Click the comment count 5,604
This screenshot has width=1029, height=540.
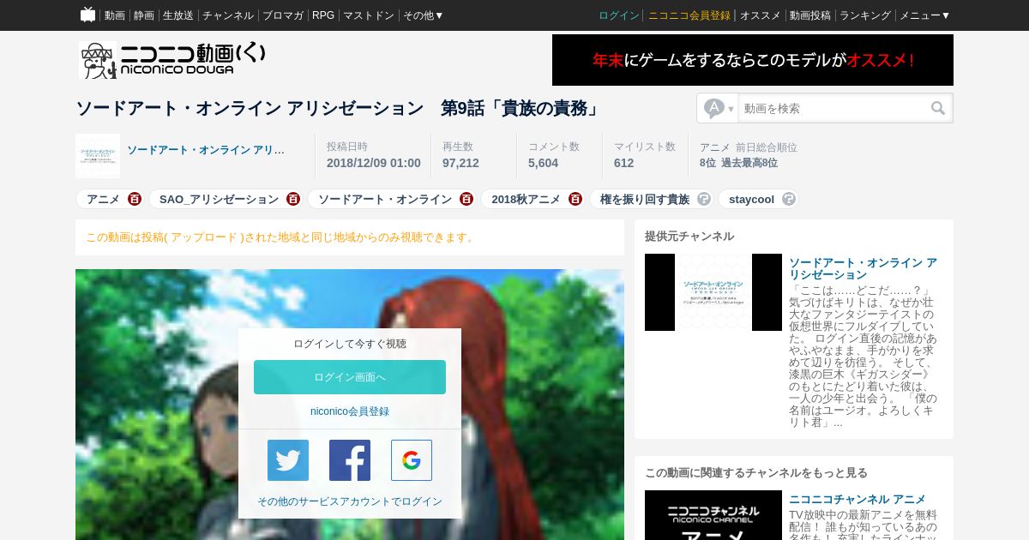tap(543, 163)
